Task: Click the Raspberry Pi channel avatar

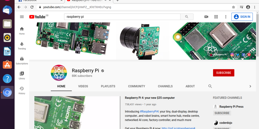Action: pyautogui.click(x=59, y=73)
